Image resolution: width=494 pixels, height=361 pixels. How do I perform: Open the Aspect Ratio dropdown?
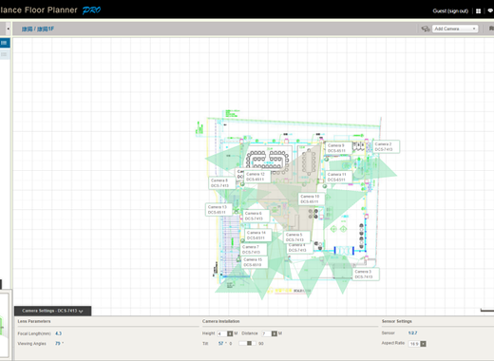[x=417, y=344]
